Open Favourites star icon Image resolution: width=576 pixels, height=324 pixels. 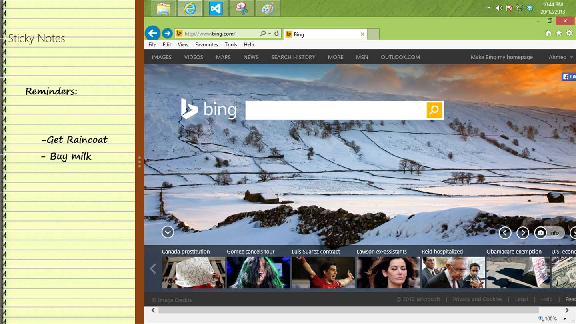coord(559,33)
